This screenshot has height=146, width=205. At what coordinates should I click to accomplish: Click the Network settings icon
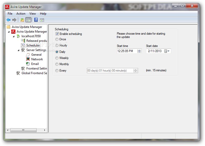[x=28, y=59]
